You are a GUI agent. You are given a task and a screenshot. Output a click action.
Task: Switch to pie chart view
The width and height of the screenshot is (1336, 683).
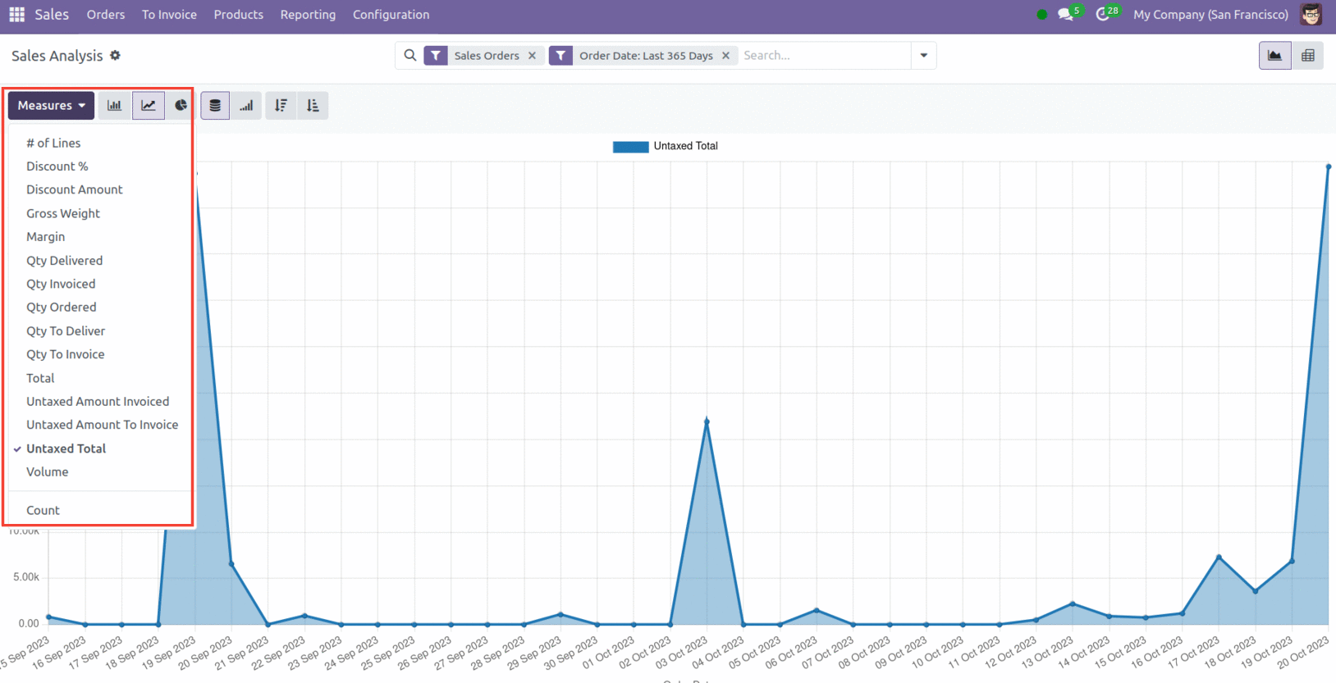pos(181,106)
